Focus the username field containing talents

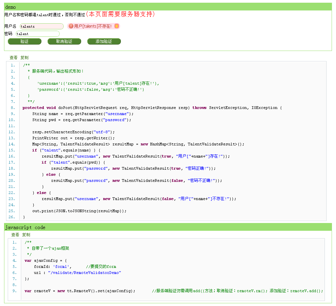pyautogui.click(x=41, y=26)
